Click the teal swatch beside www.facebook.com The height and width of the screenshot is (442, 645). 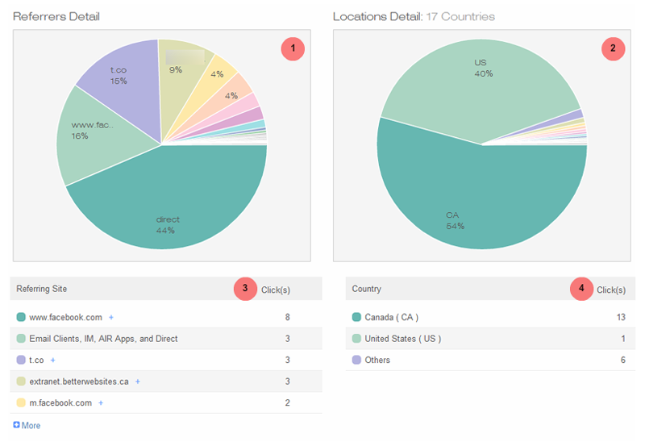pos(21,318)
